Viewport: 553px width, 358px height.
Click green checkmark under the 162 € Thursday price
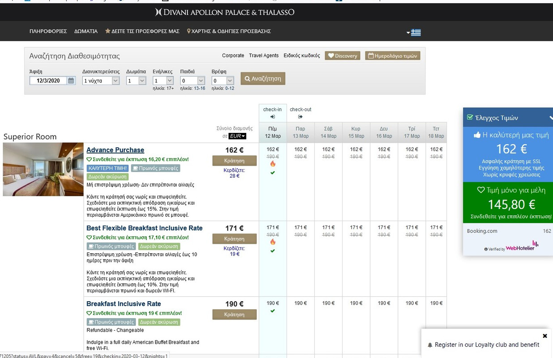tap(273, 173)
